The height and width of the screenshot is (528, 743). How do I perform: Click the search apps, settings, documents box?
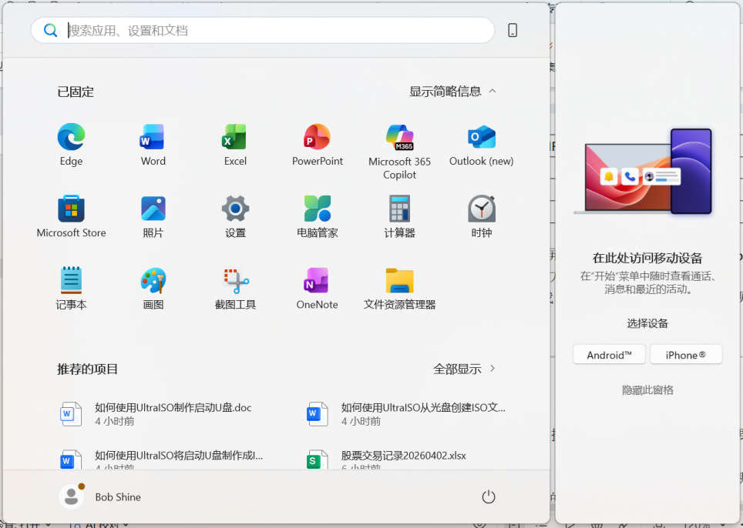pyautogui.click(x=263, y=30)
